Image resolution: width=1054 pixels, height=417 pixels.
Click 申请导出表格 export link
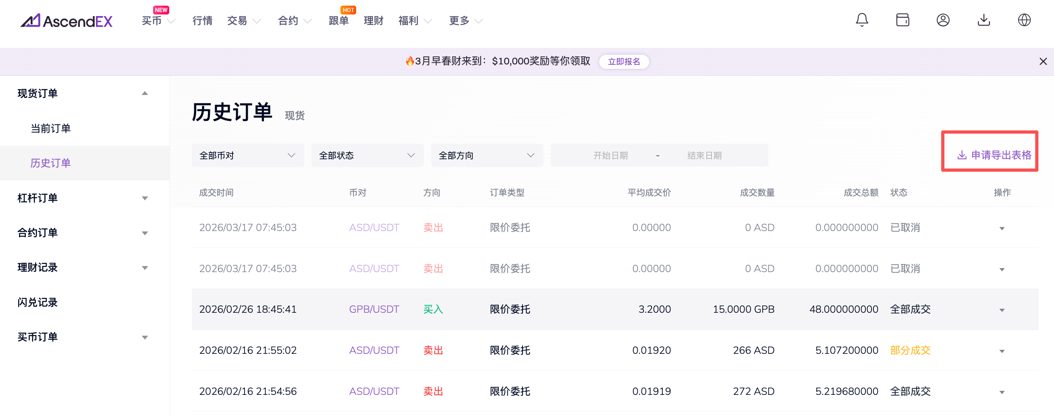[994, 155]
